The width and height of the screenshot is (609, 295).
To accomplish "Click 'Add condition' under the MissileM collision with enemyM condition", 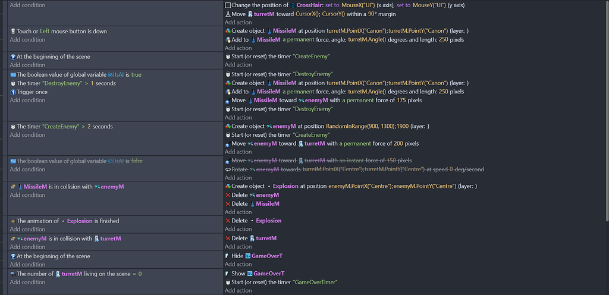I will point(27,195).
